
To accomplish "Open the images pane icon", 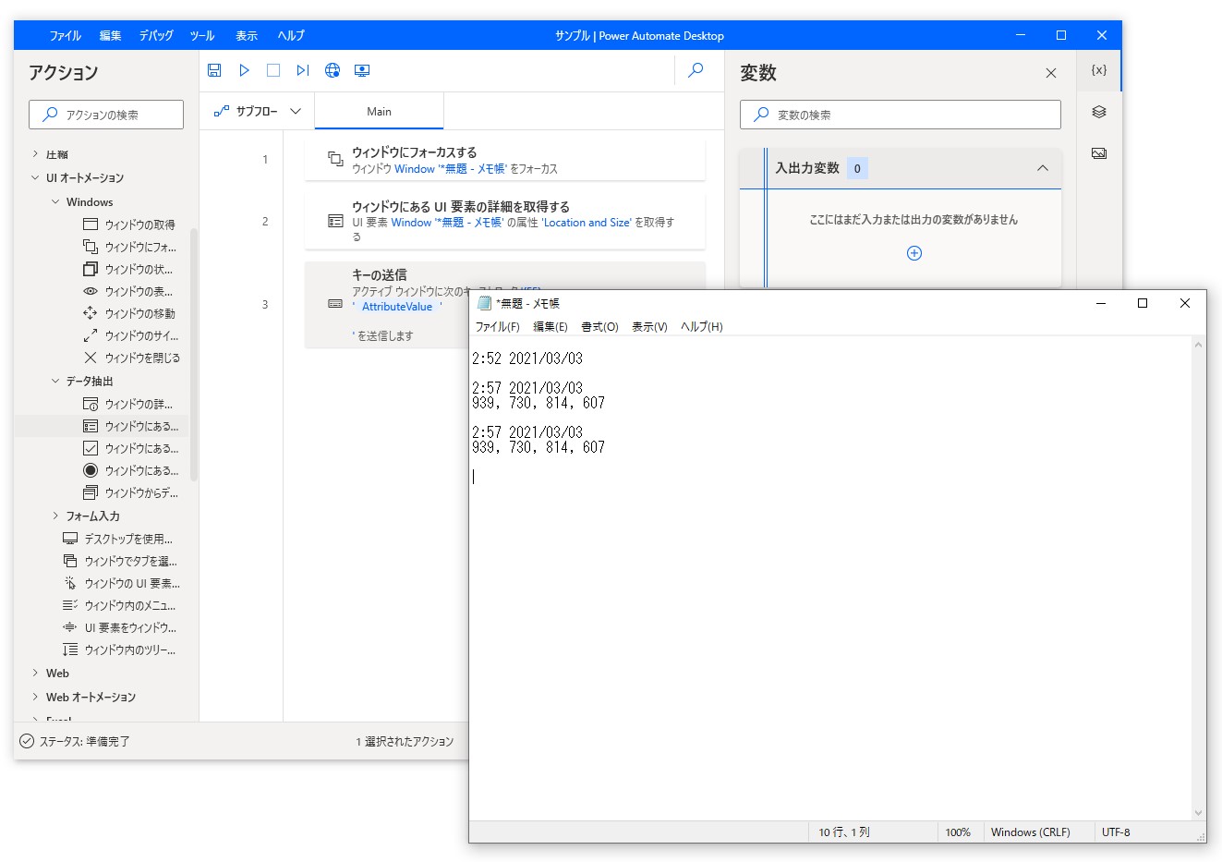I will click(x=1098, y=153).
